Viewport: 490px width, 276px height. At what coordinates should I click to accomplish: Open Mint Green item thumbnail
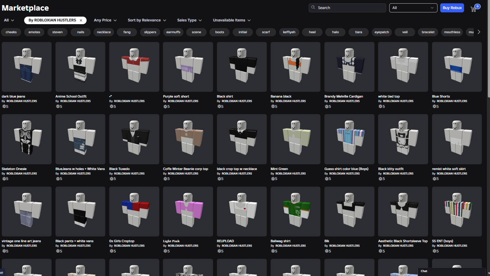pyautogui.click(x=295, y=139)
